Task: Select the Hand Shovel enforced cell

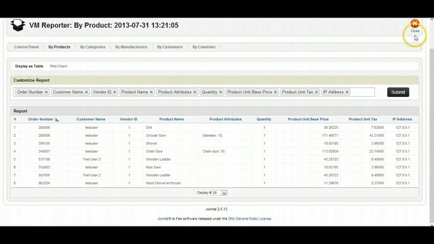Action: tap(163, 183)
